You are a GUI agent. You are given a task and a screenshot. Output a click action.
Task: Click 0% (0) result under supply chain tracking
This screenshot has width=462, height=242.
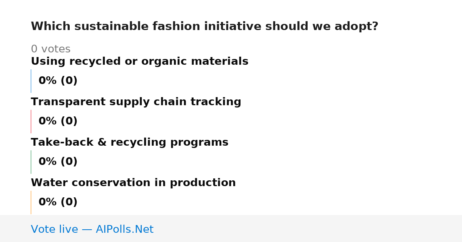tap(58, 121)
